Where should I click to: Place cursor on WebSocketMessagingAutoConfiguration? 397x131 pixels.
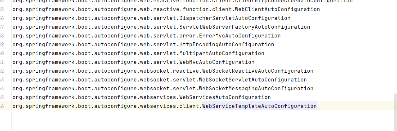click(x=256, y=89)
